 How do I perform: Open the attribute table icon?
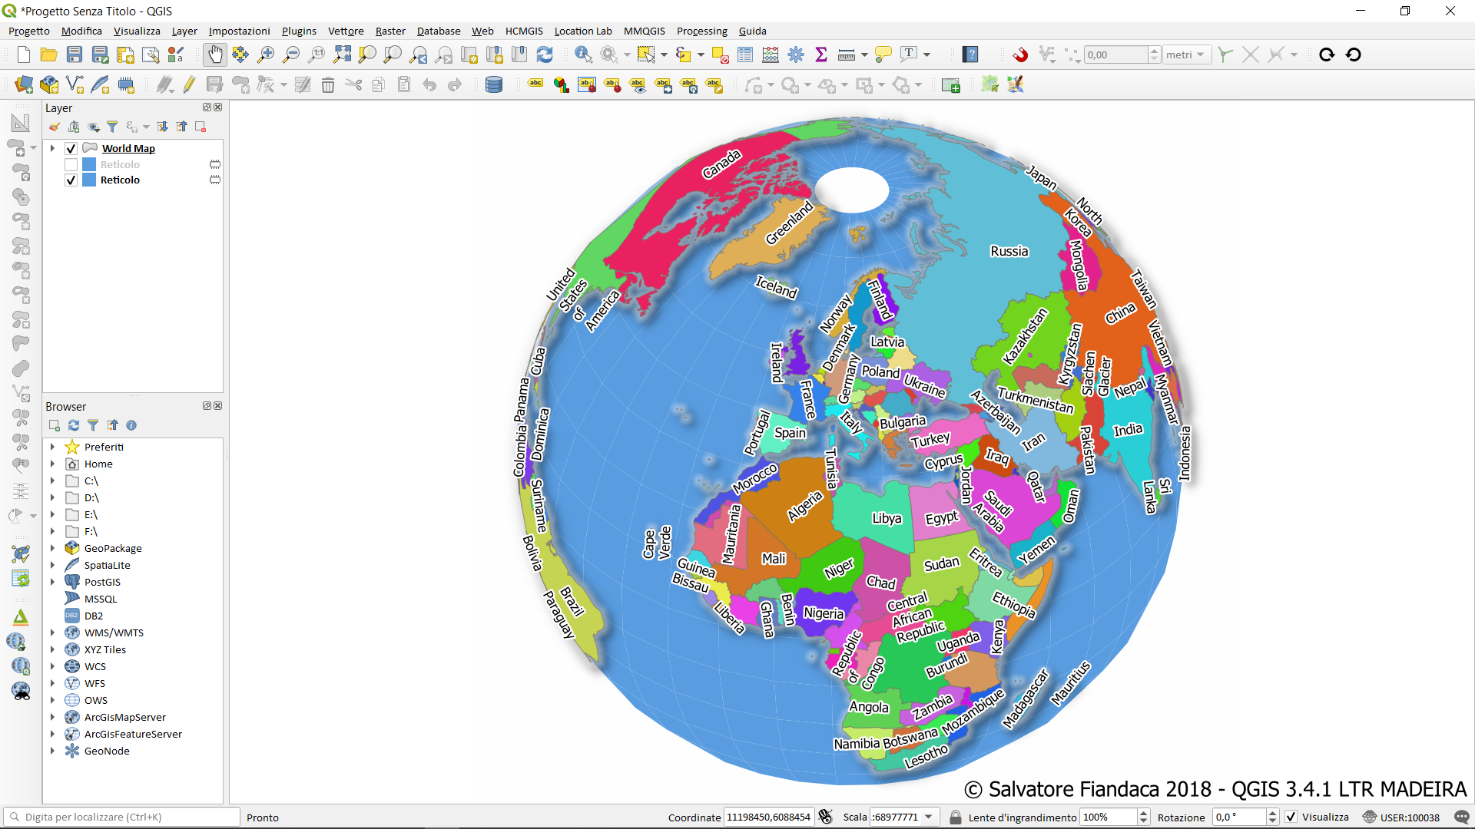[745, 54]
